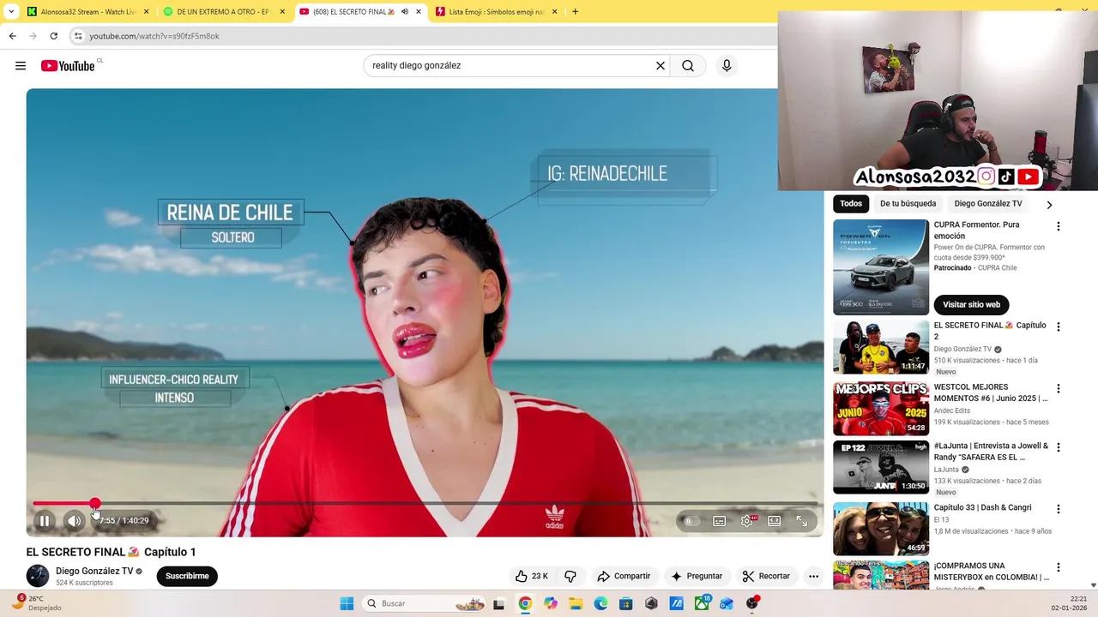The height and width of the screenshot is (617, 1098).
Task: Open Microsoft Edge from the taskbar
Action: [x=600, y=603]
